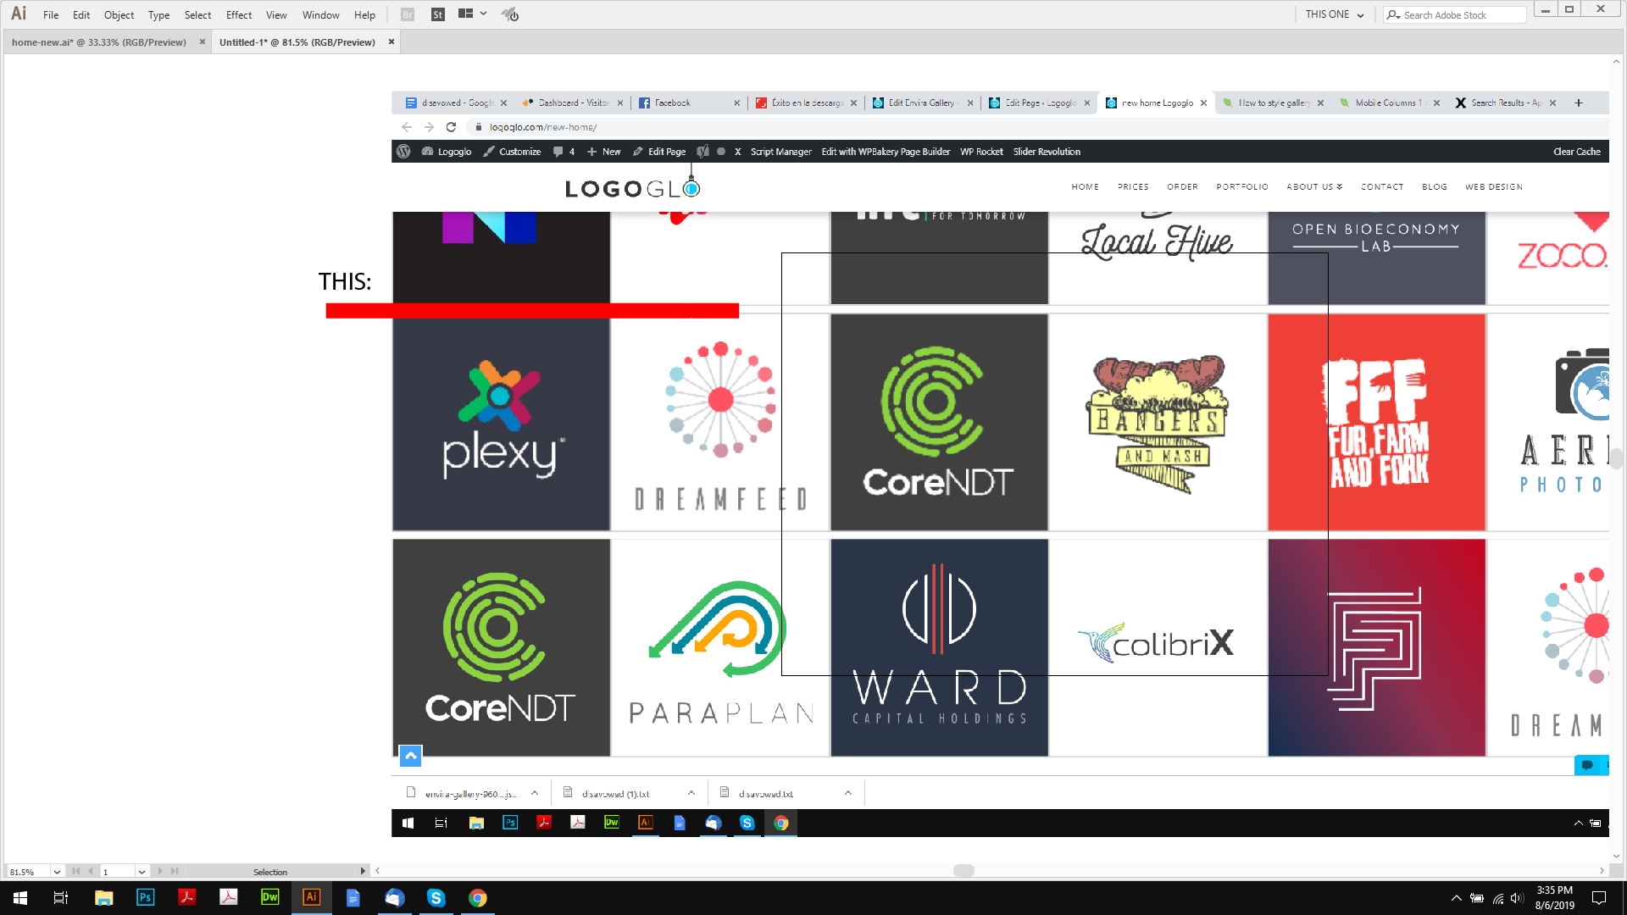Screen dimensions: 1627x915
Task: Click the horizontal scrollbar thumb
Action: [x=963, y=870]
